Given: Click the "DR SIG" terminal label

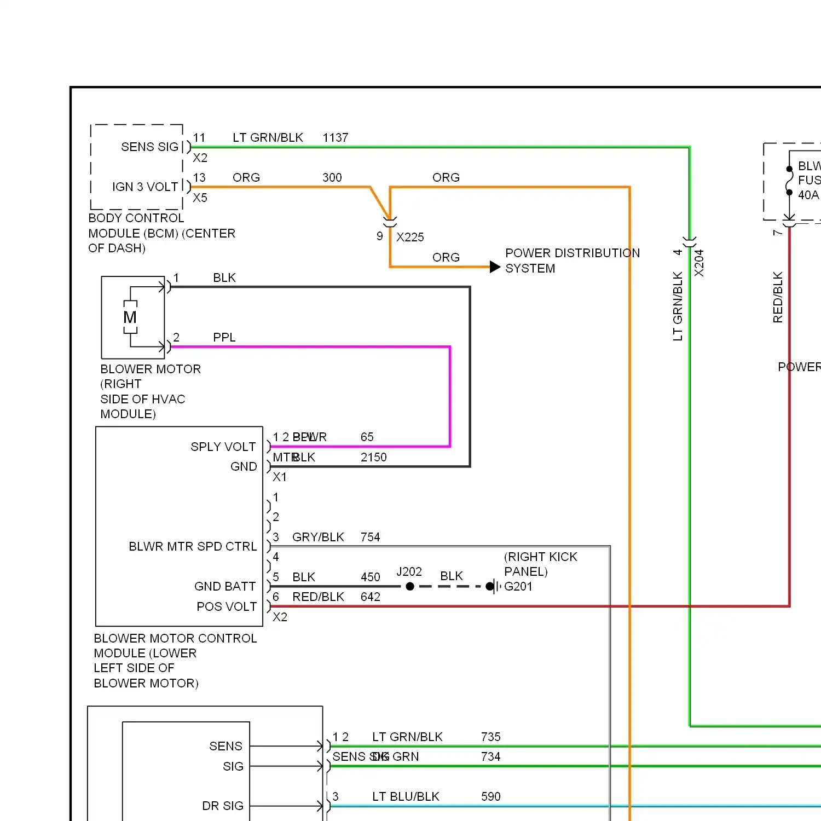Looking at the screenshot, I should 223,806.
